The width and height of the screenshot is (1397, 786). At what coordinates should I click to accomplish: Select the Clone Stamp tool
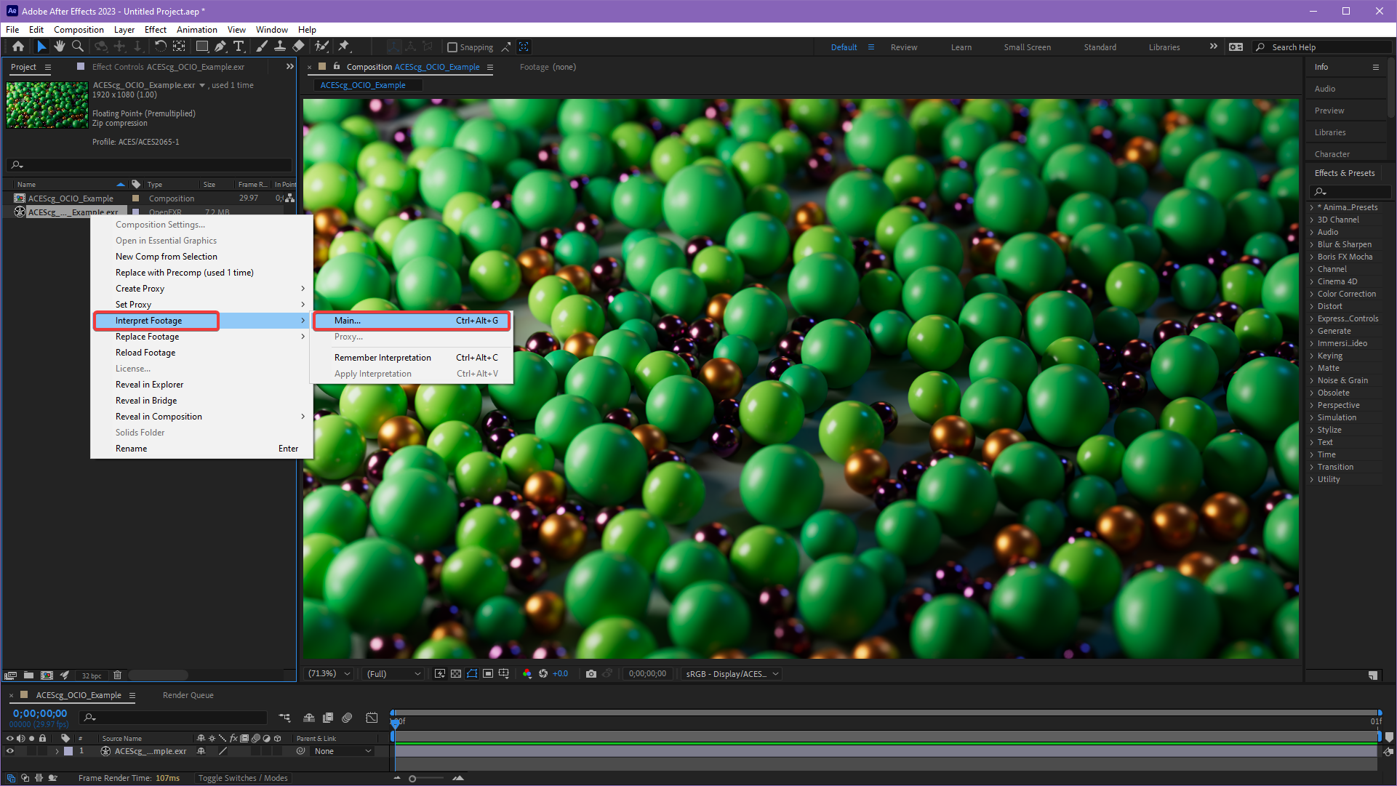[279, 47]
